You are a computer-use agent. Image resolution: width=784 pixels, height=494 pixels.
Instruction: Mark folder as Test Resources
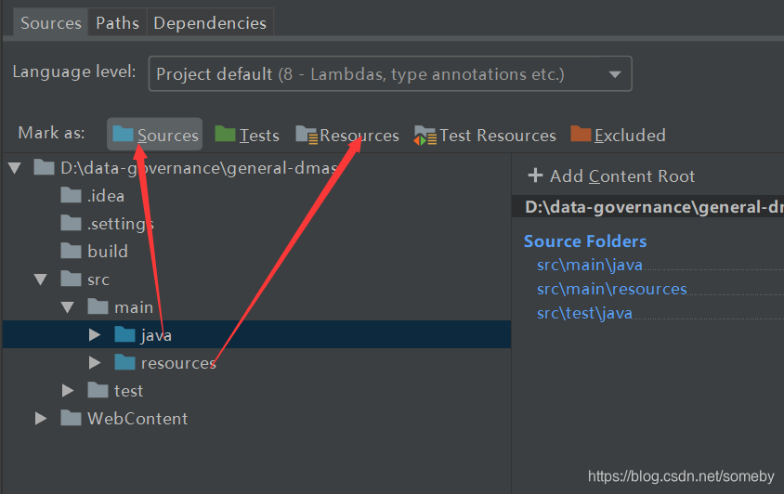click(x=485, y=135)
